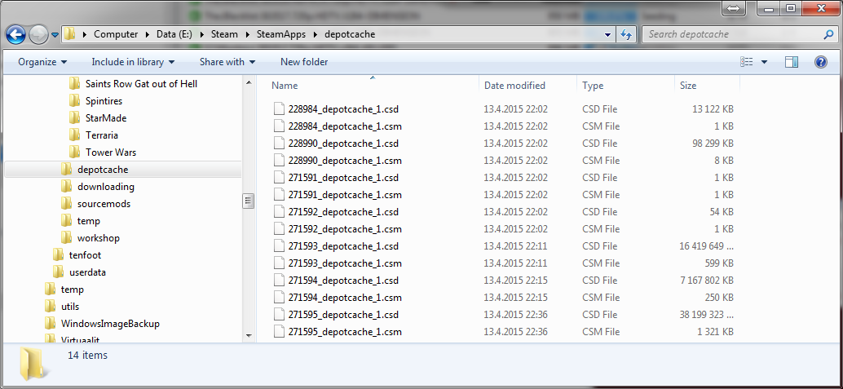Open the address bar history dropdown
The height and width of the screenshot is (389, 843).
[x=608, y=34]
